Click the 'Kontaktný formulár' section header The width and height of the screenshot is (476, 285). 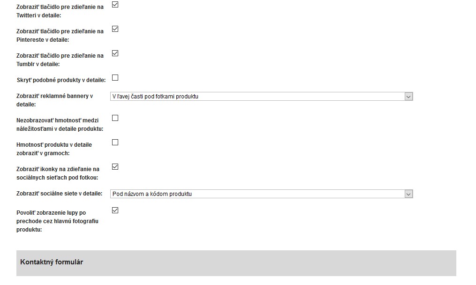(x=52, y=262)
